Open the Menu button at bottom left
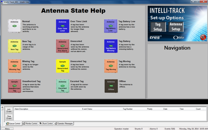This screenshot has width=208, height=130. tap(7, 129)
